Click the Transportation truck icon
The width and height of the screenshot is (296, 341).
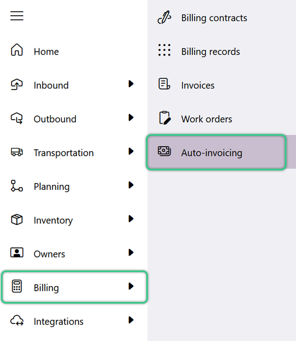(x=17, y=152)
